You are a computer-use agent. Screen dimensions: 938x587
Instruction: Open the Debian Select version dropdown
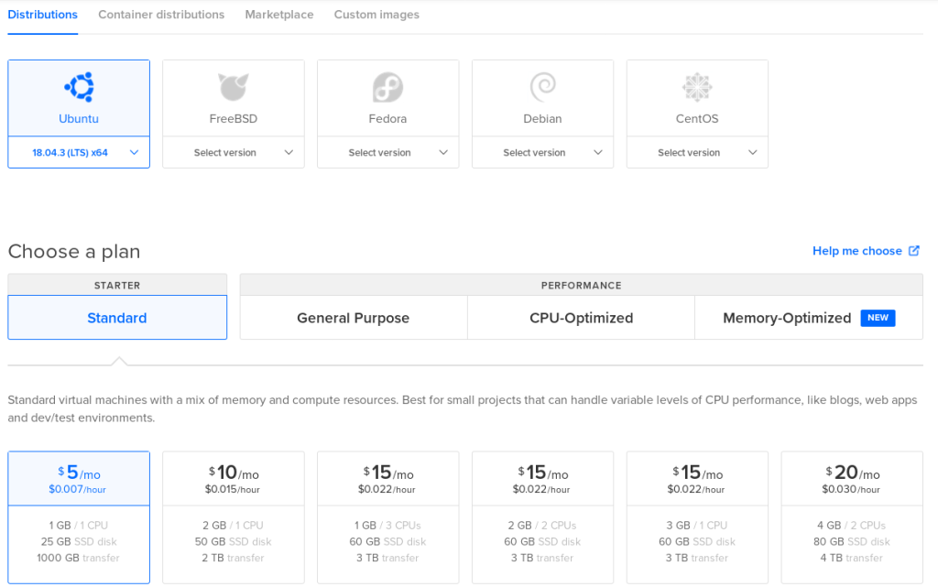click(543, 153)
